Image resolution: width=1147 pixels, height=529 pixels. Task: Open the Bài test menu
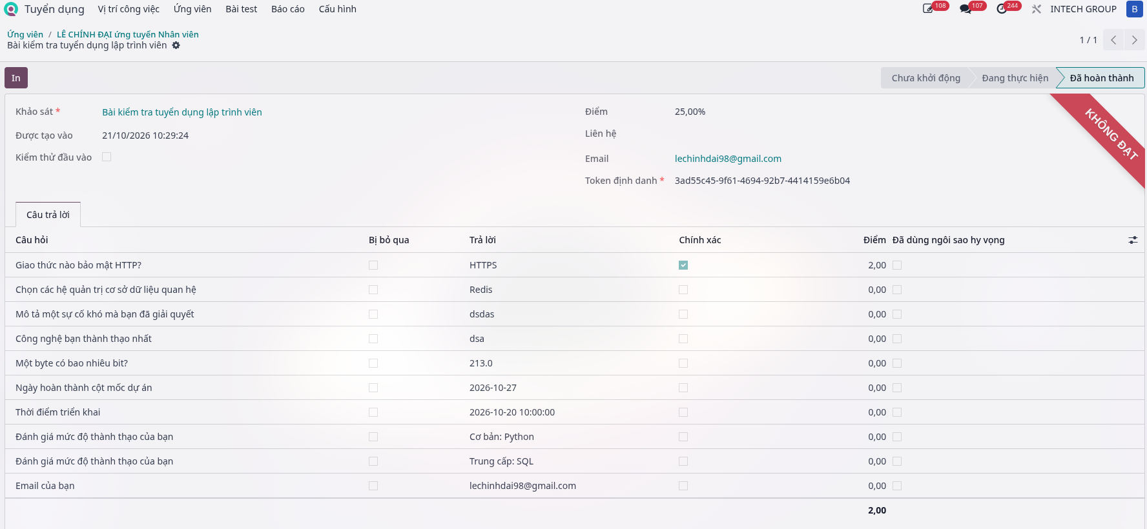tap(242, 9)
